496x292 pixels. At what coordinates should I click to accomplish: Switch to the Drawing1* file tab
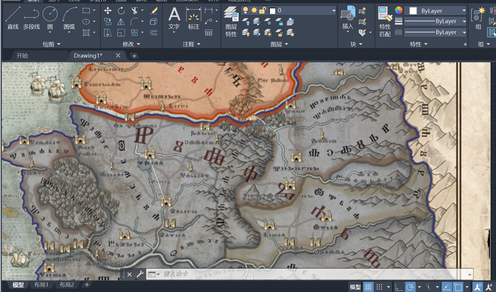tap(88, 56)
